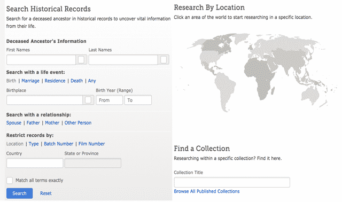The height and width of the screenshot is (202, 342).
Task: Select the Marriage life event link
Action: pyautogui.click(x=30, y=81)
